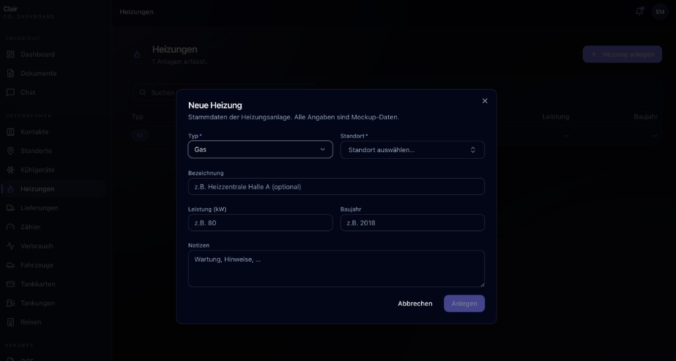This screenshot has height=361, width=676.
Task: Click the Lieferungen truck icon
Action: click(11, 208)
